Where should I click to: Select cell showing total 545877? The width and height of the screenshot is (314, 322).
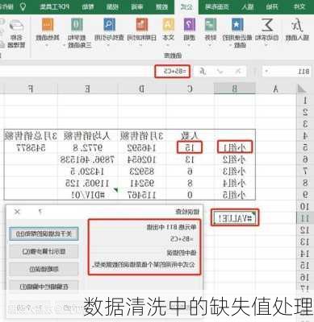click(x=31, y=147)
